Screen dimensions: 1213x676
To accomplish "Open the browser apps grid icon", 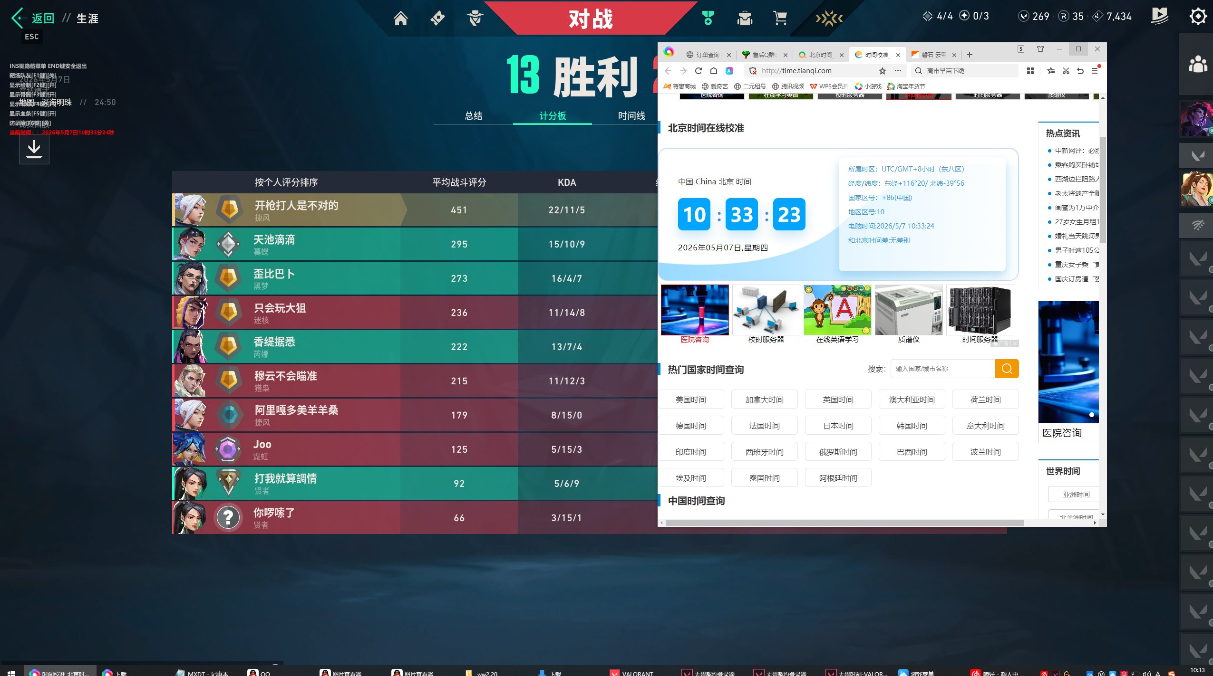I will coord(1030,71).
